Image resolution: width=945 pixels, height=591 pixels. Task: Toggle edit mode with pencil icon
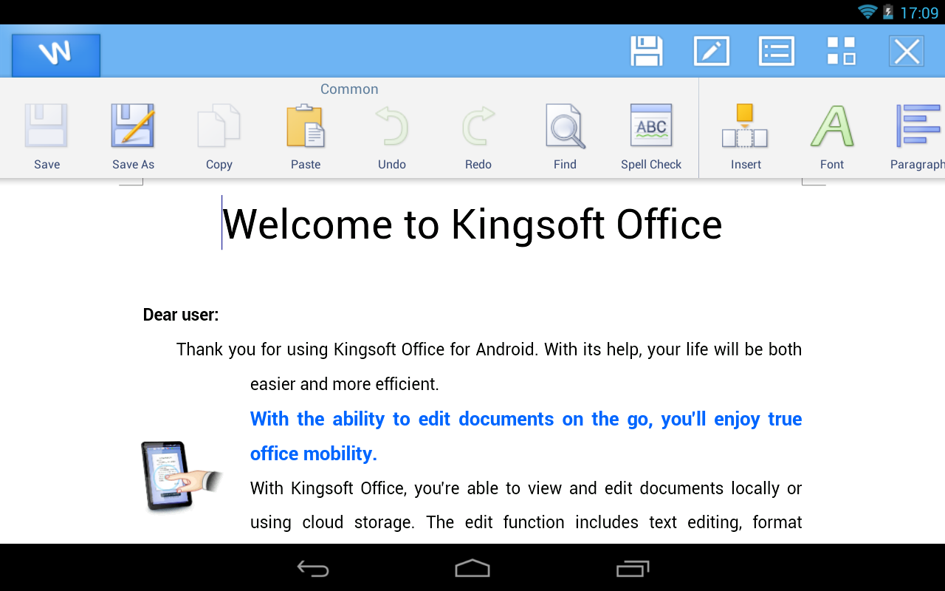click(x=712, y=52)
